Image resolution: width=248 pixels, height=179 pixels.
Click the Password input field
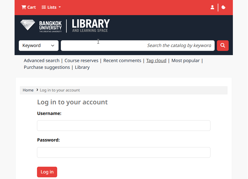click(x=124, y=152)
